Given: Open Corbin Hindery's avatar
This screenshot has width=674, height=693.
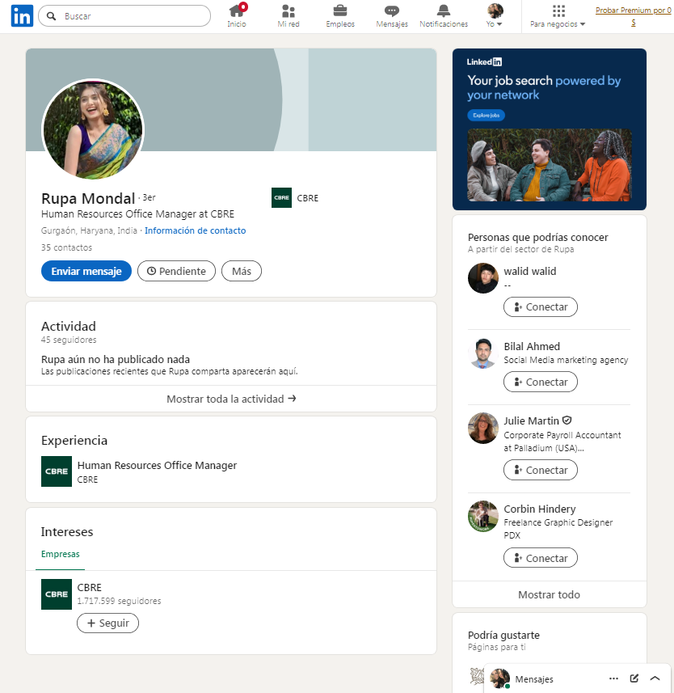Looking at the screenshot, I should [482, 516].
